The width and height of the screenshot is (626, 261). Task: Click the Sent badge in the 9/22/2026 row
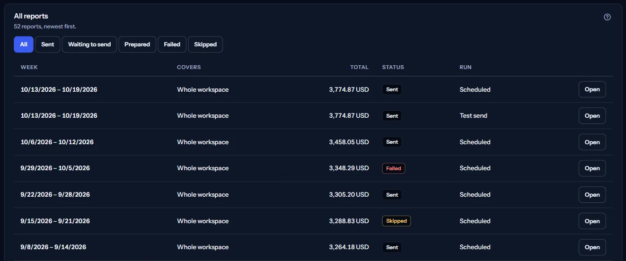click(392, 195)
